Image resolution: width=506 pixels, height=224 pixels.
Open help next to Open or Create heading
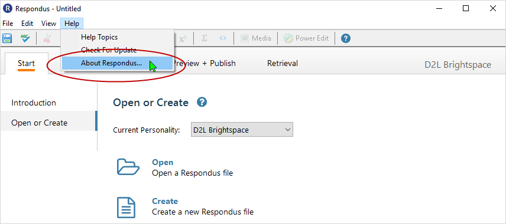click(202, 103)
